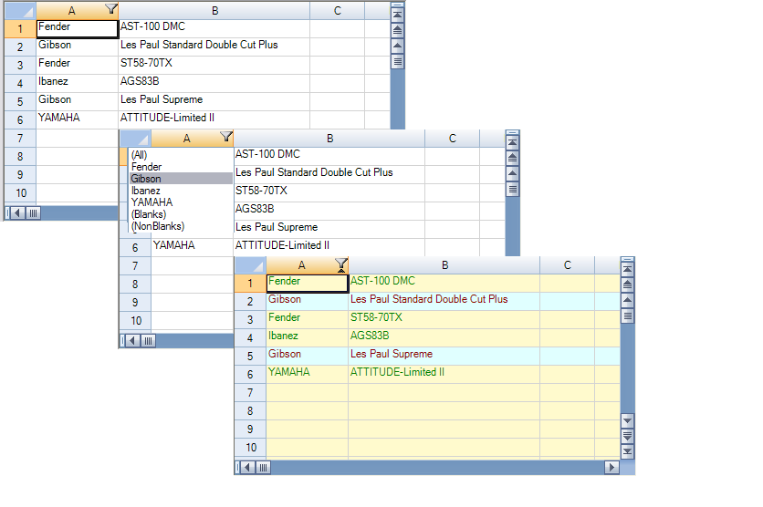The height and width of the screenshot is (507, 763).
Task: Click green YAMAHA cell in colored sheet
Action: (x=307, y=374)
